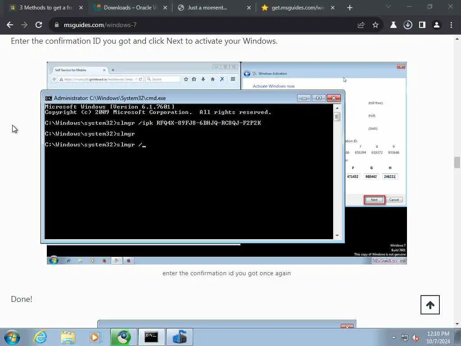Open the Windows Start orb

[x=12, y=337]
